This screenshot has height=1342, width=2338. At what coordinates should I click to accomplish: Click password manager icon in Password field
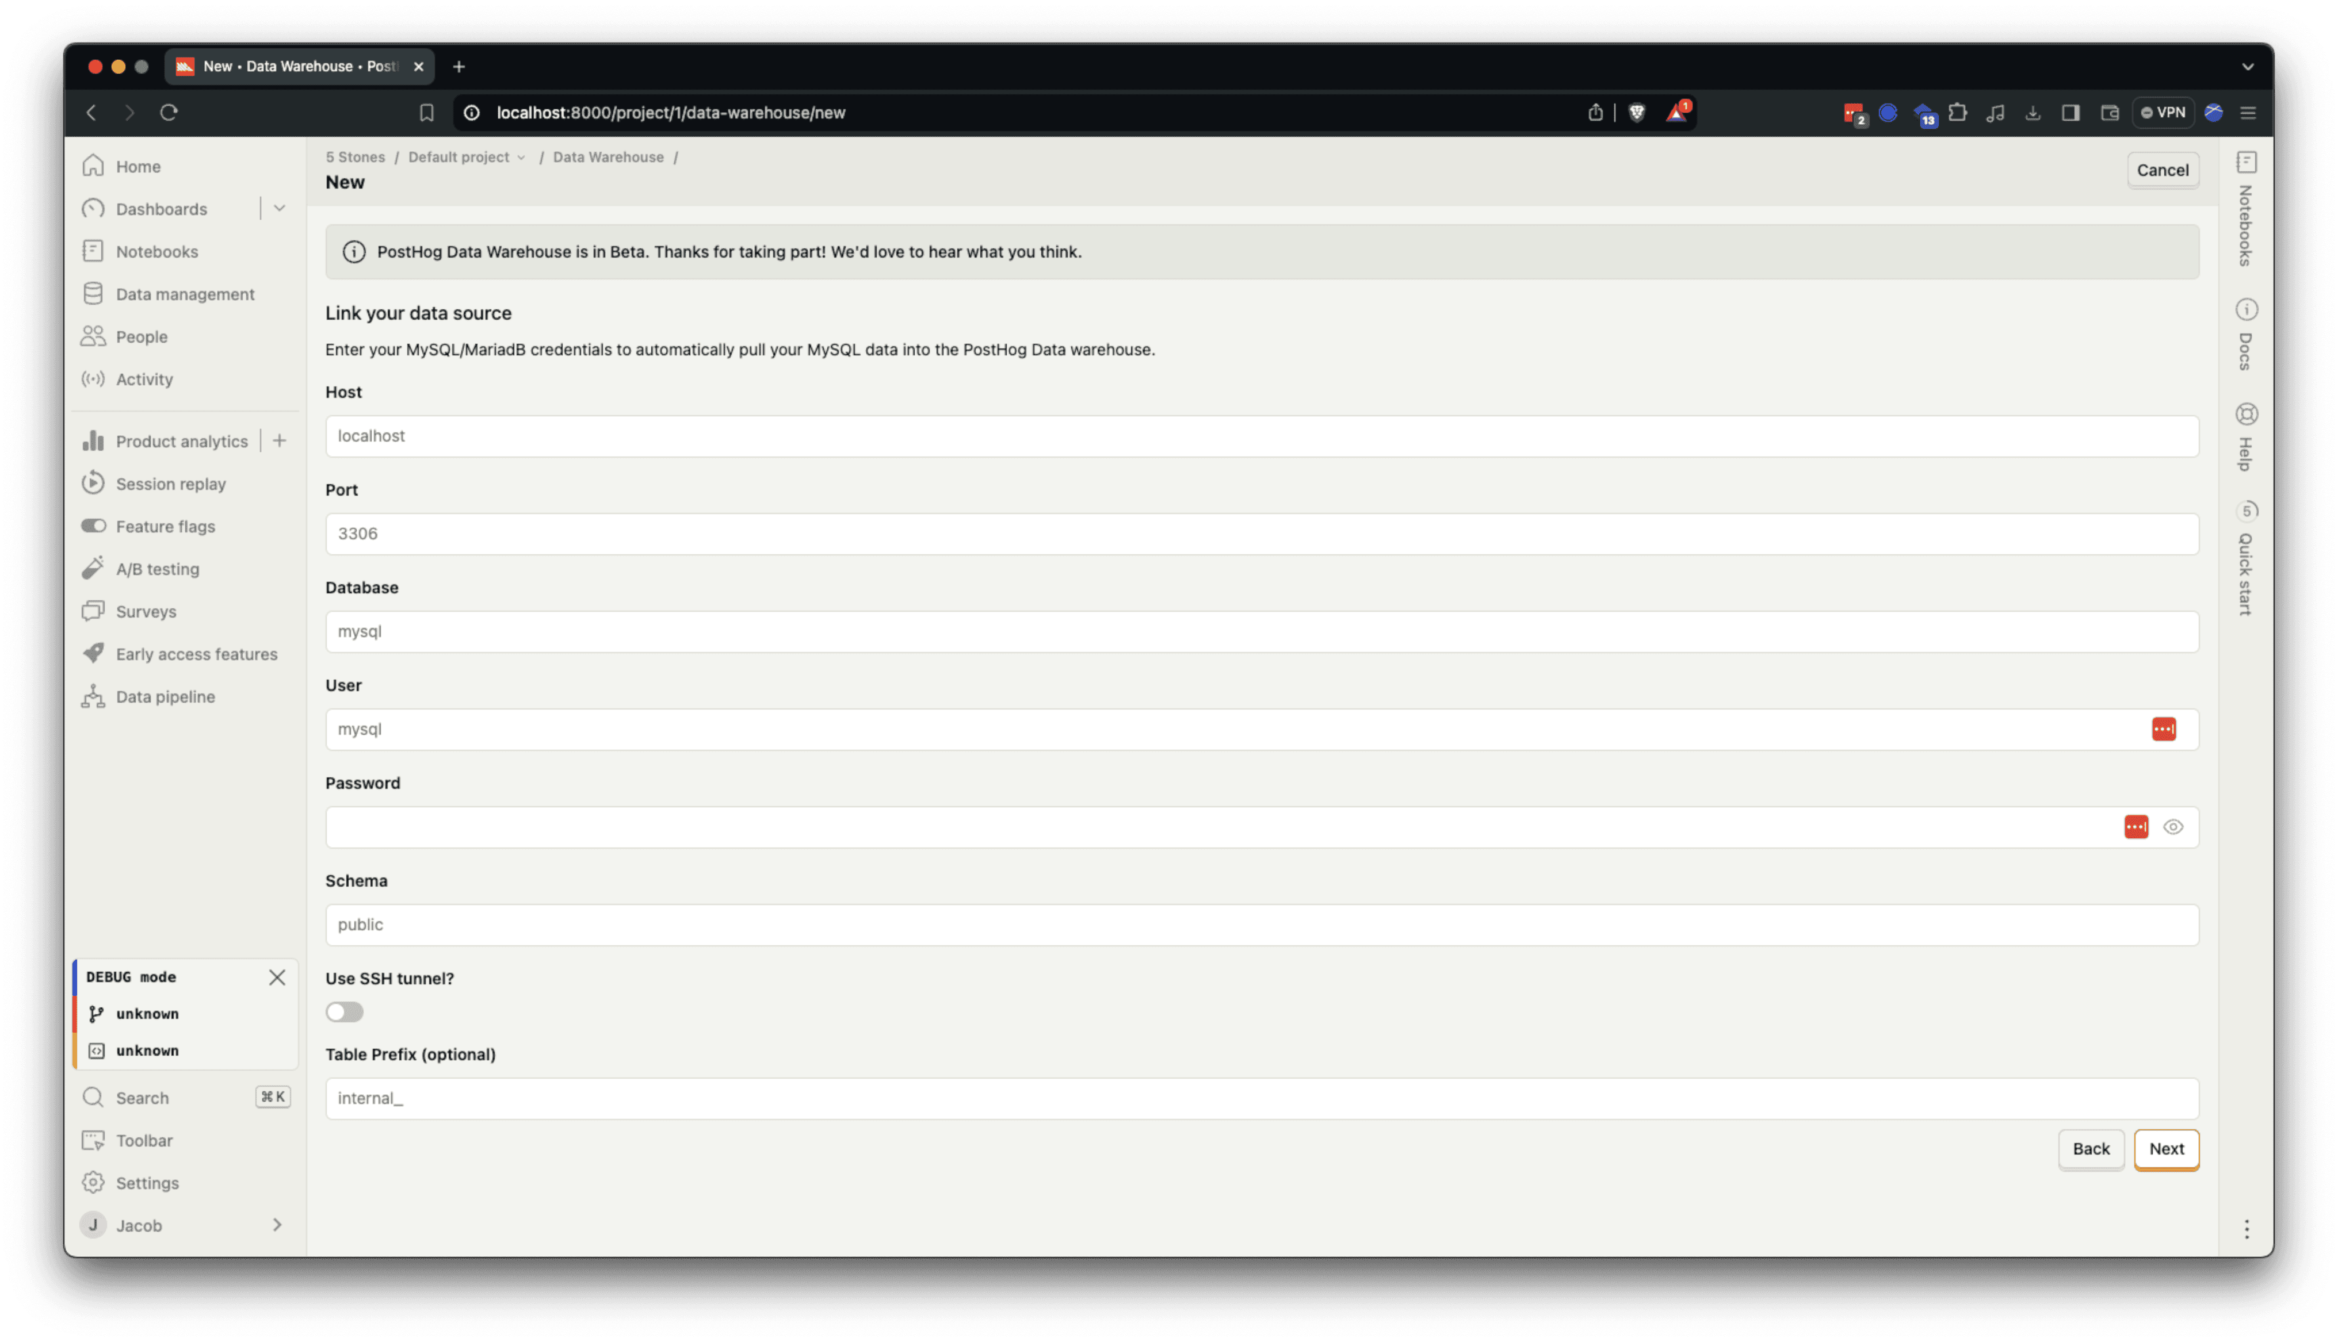click(2135, 827)
